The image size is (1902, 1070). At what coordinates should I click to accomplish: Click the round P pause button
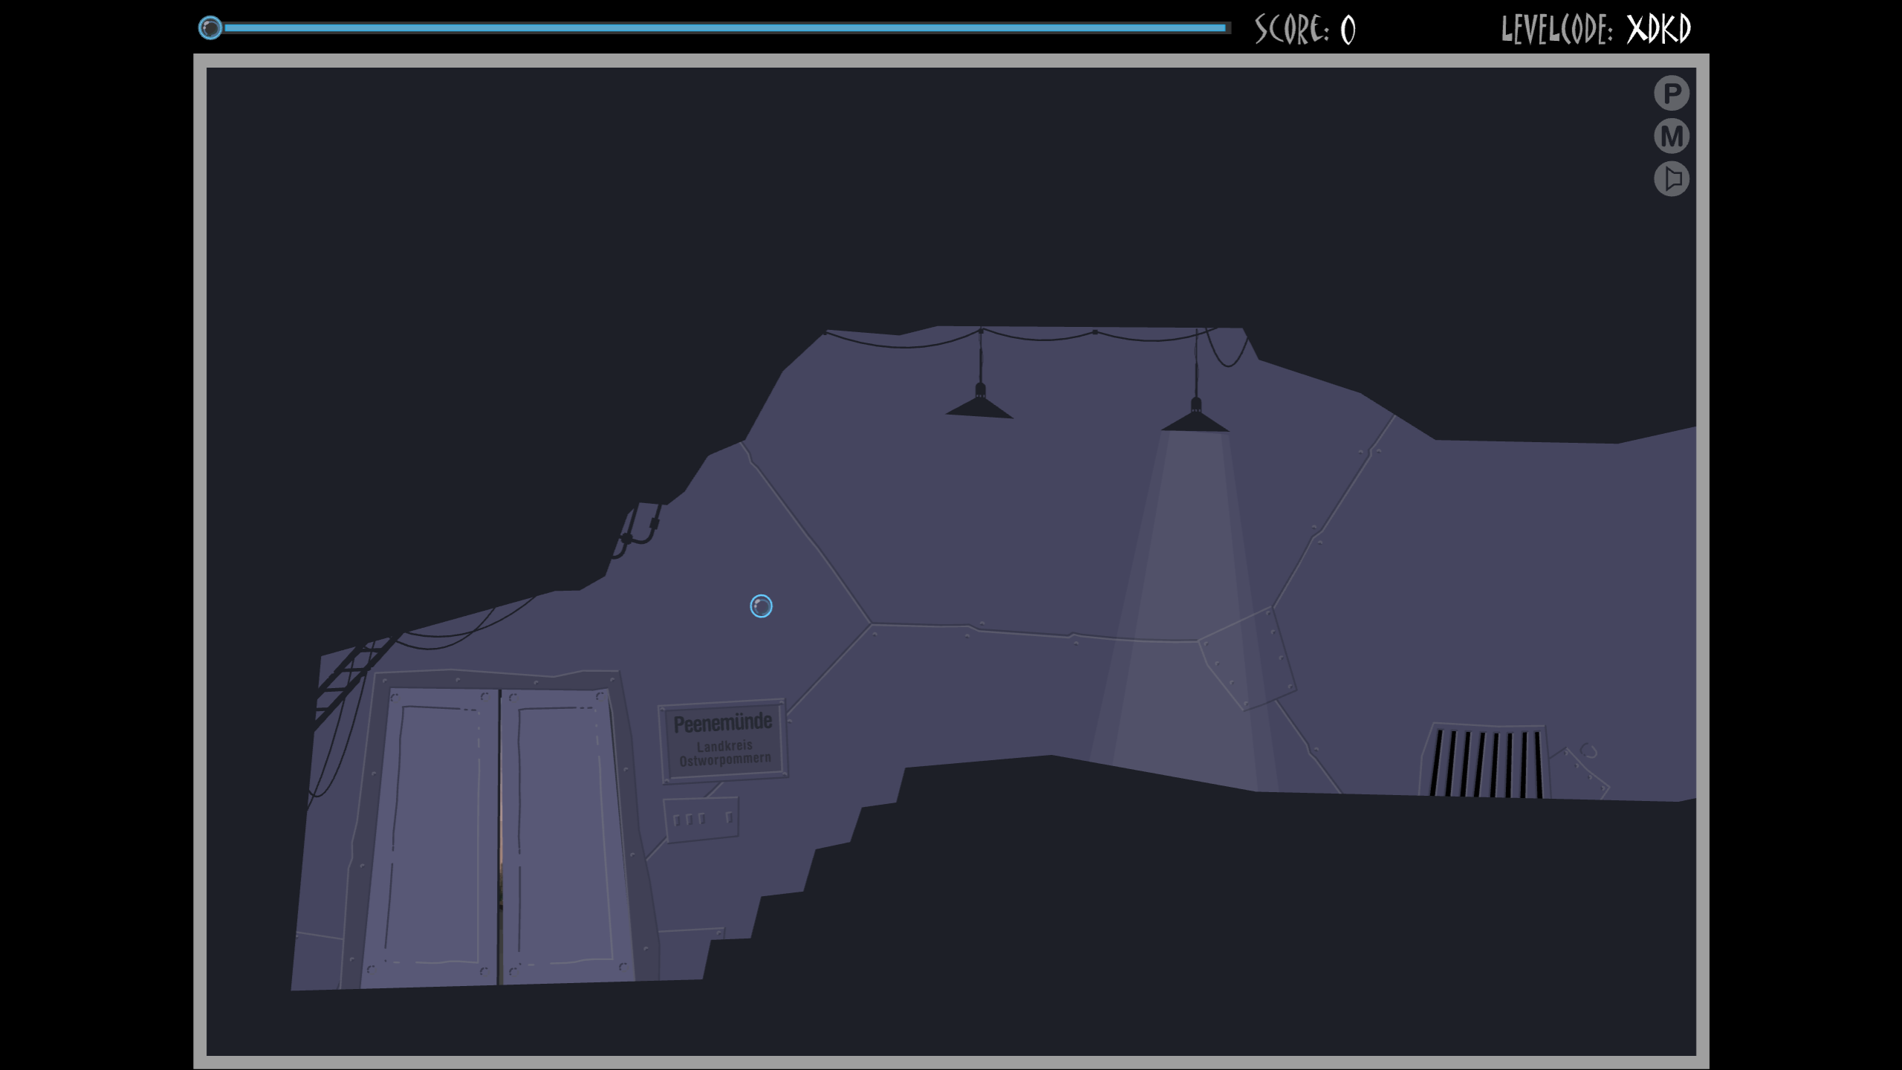click(x=1671, y=94)
